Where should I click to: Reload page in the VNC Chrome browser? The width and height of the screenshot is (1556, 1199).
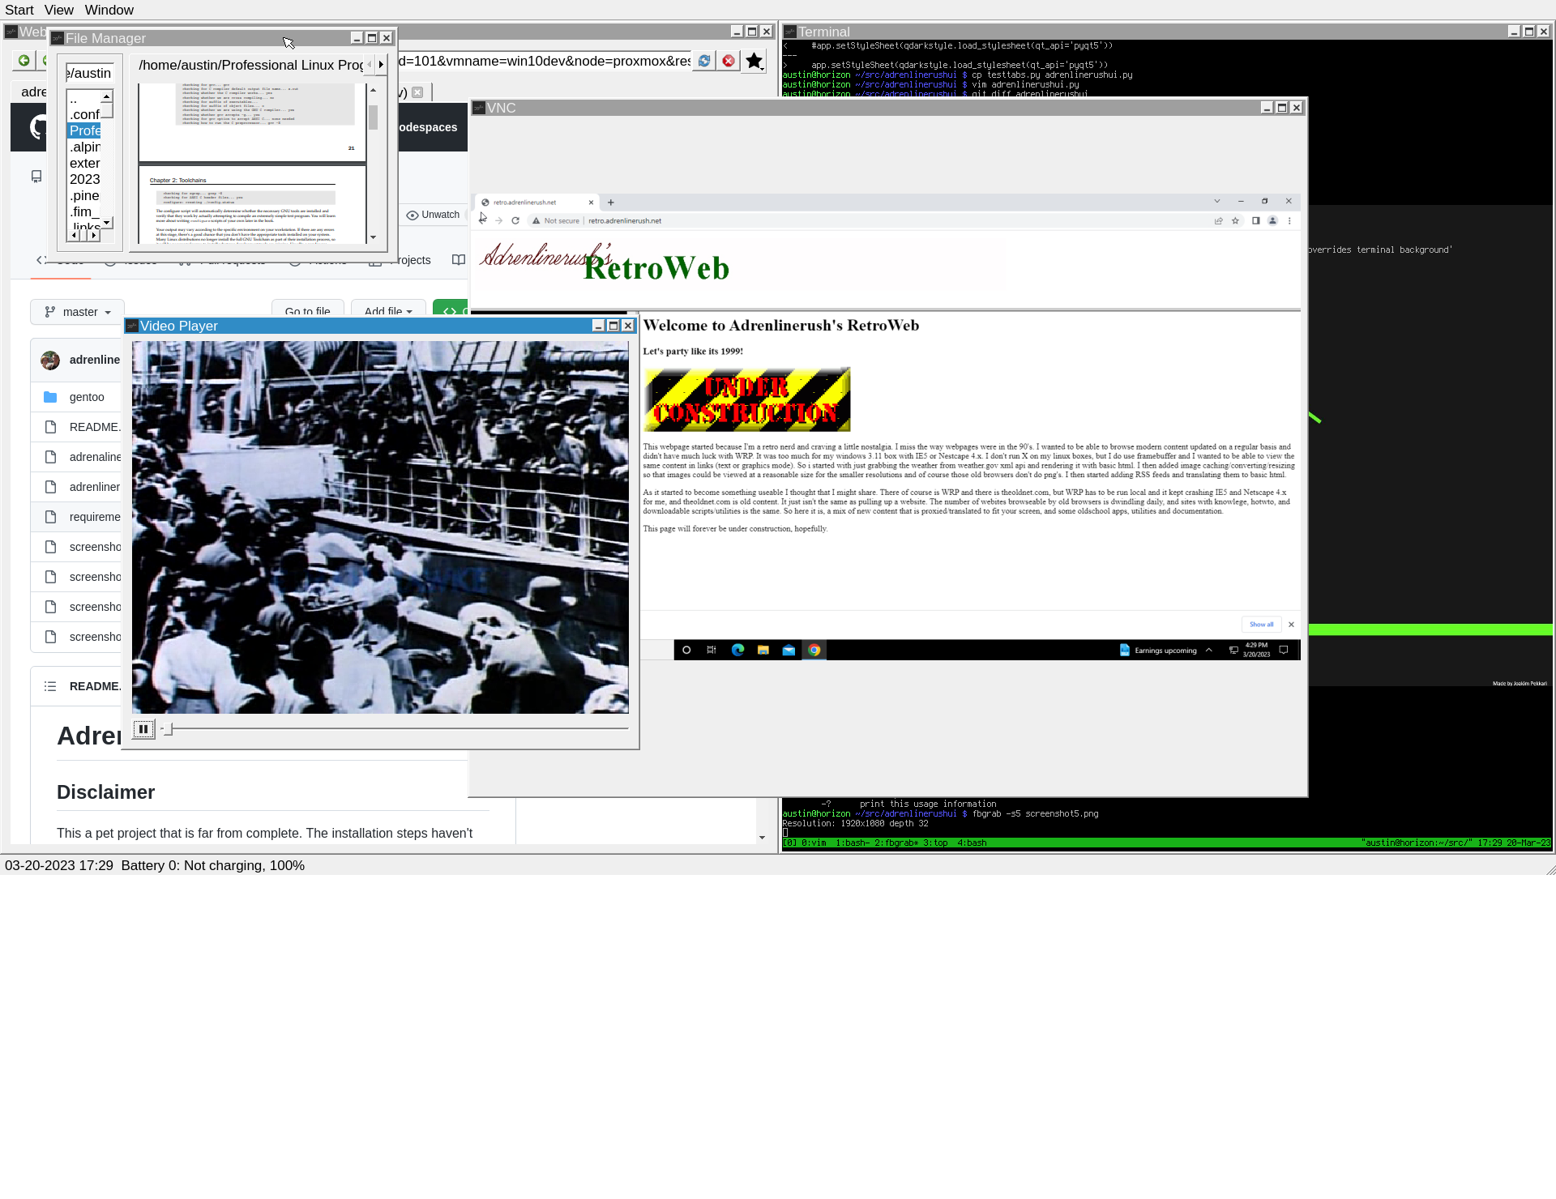515,220
